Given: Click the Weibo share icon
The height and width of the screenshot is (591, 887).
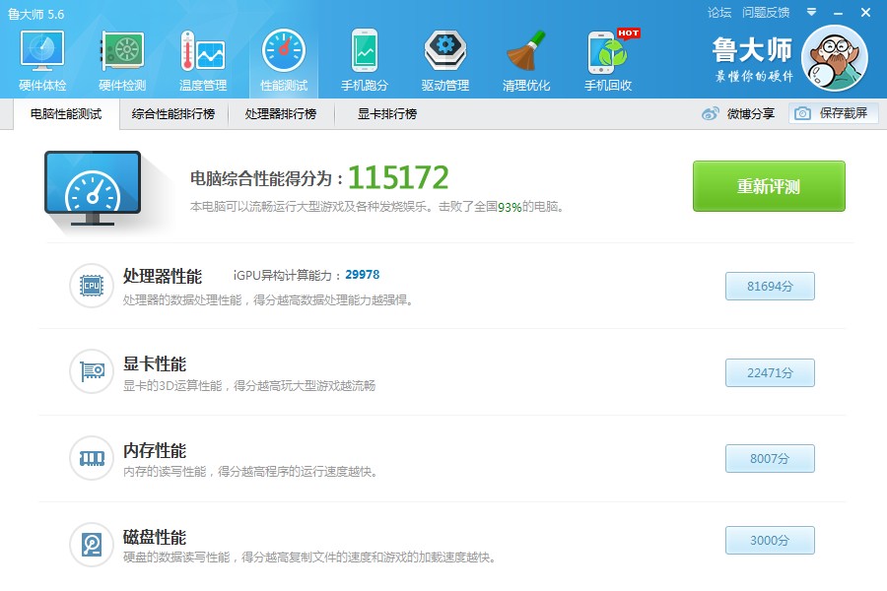Looking at the screenshot, I should [x=711, y=113].
